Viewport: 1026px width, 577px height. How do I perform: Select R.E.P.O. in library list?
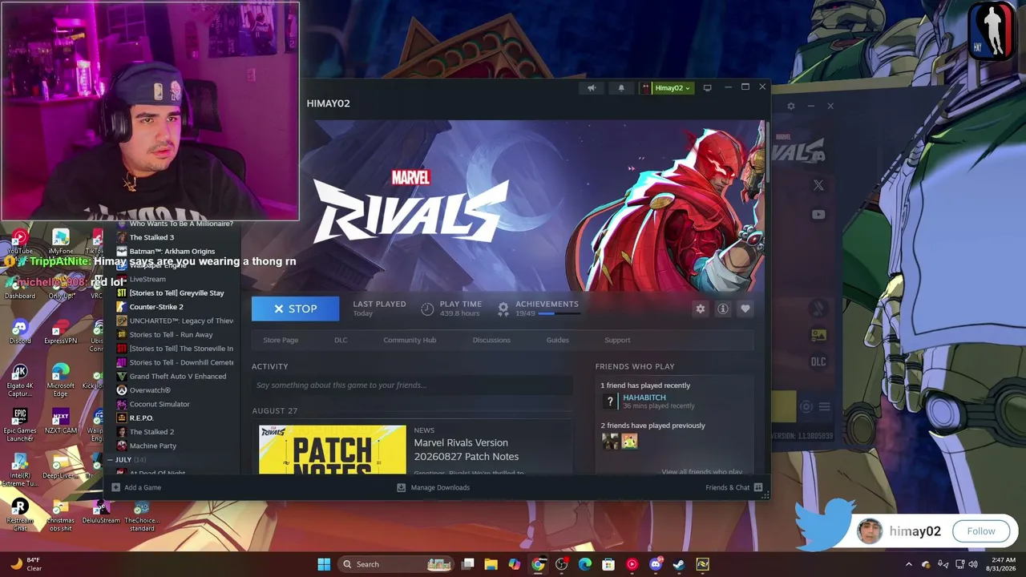tap(141, 418)
